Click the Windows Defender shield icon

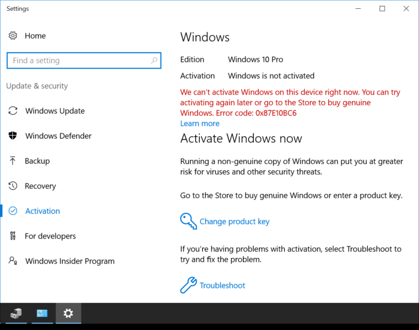click(13, 136)
